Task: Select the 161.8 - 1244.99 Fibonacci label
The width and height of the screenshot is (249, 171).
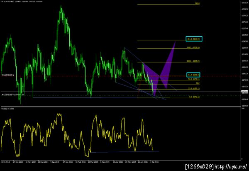Action: click(193, 39)
